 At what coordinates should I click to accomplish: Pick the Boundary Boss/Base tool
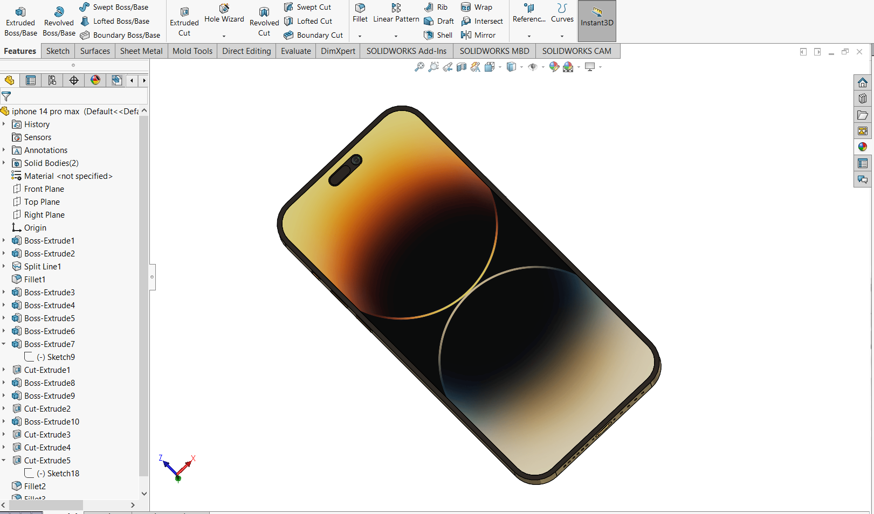point(120,35)
